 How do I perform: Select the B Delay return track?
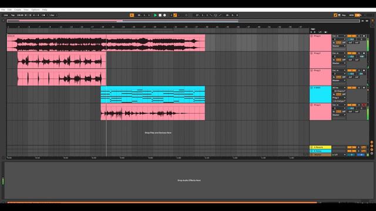[321, 151]
